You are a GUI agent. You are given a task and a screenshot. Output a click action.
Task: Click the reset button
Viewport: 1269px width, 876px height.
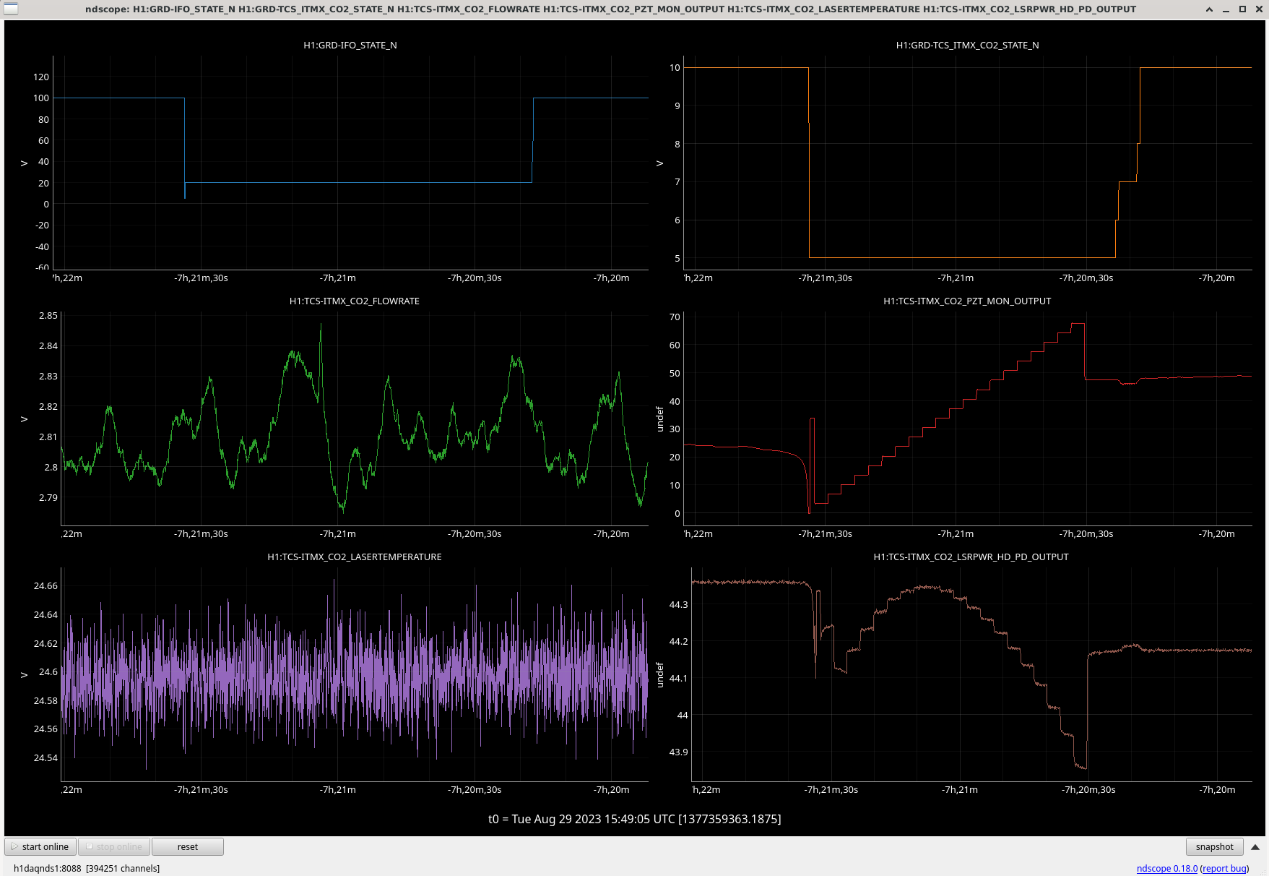(188, 846)
